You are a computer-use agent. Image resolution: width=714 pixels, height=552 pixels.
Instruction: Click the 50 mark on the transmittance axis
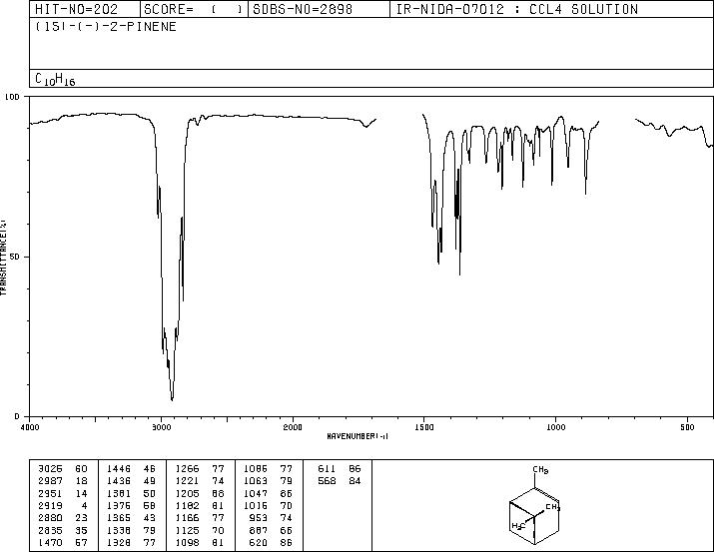[15, 257]
